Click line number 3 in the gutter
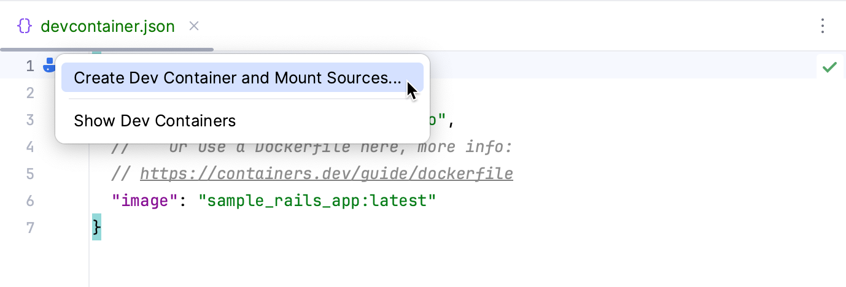The image size is (846, 287). [29, 120]
